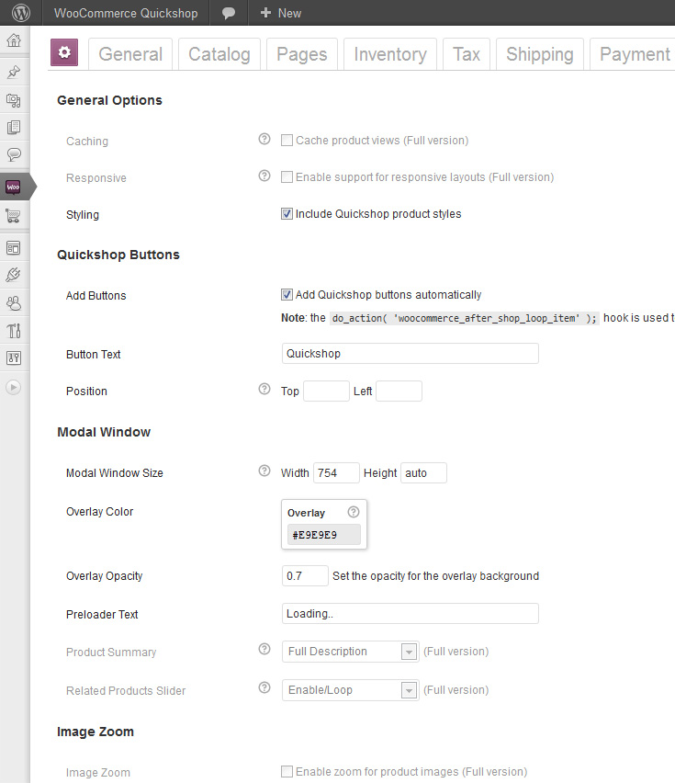Open Product Summary Full Description dropdown
Viewport: 675px width, 783px height.
click(x=350, y=652)
